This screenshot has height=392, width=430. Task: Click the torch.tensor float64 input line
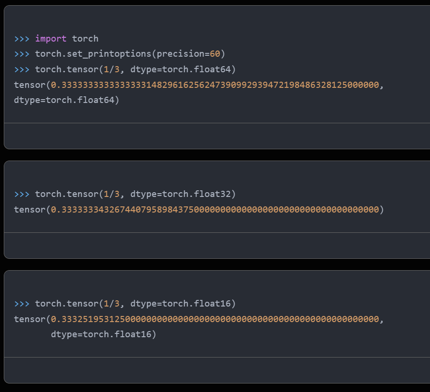(125, 69)
